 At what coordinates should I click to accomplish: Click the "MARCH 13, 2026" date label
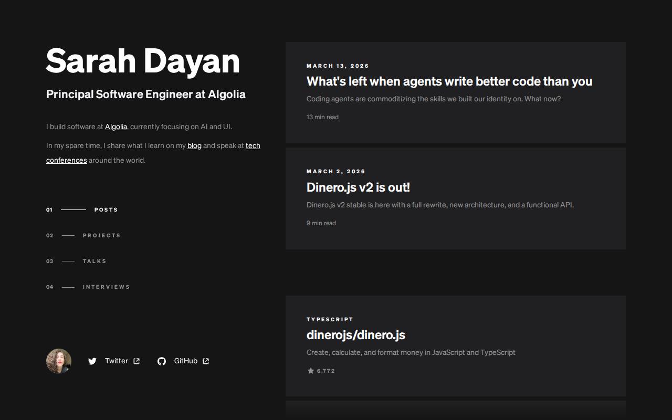[x=338, y=66]
